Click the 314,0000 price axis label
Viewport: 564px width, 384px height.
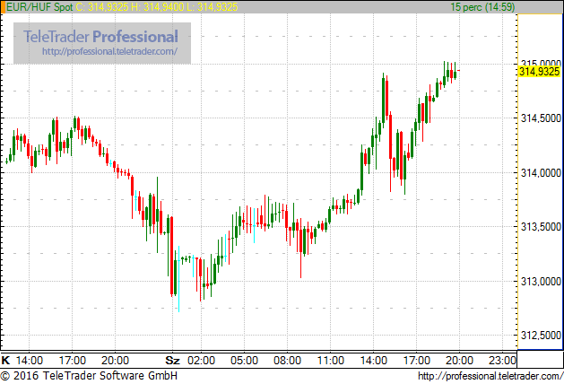coord(541,173)
